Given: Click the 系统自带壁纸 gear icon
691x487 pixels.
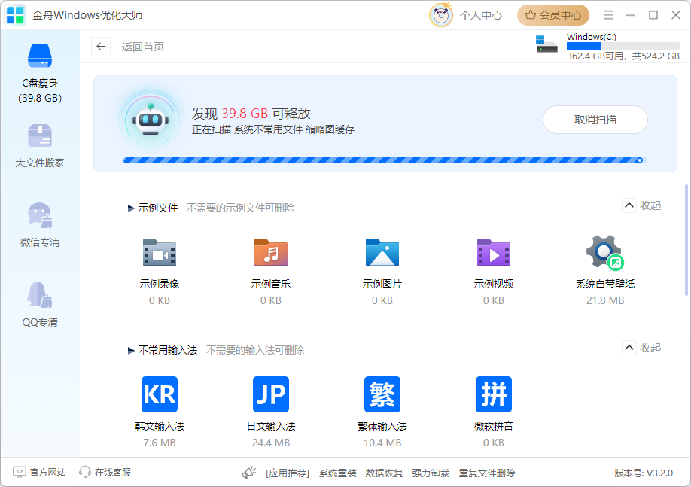Looking at the screenshot, I should pos(604,253).
